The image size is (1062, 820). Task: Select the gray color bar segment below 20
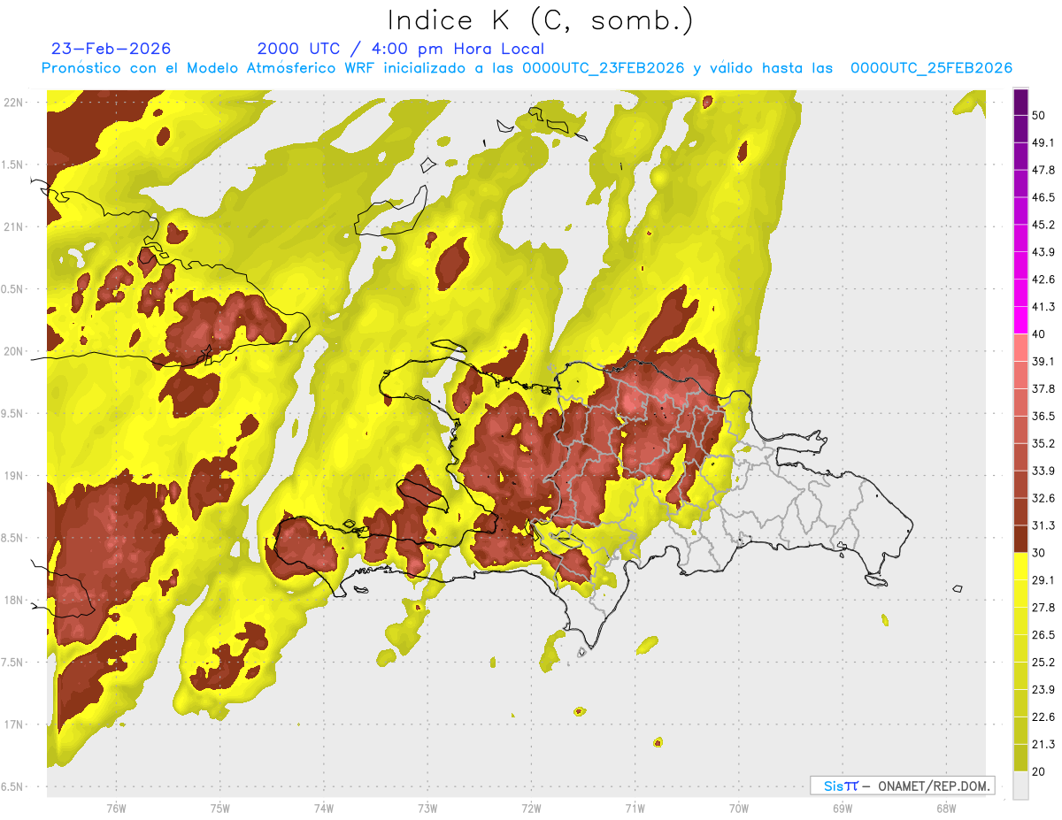tap(1020, 785)
